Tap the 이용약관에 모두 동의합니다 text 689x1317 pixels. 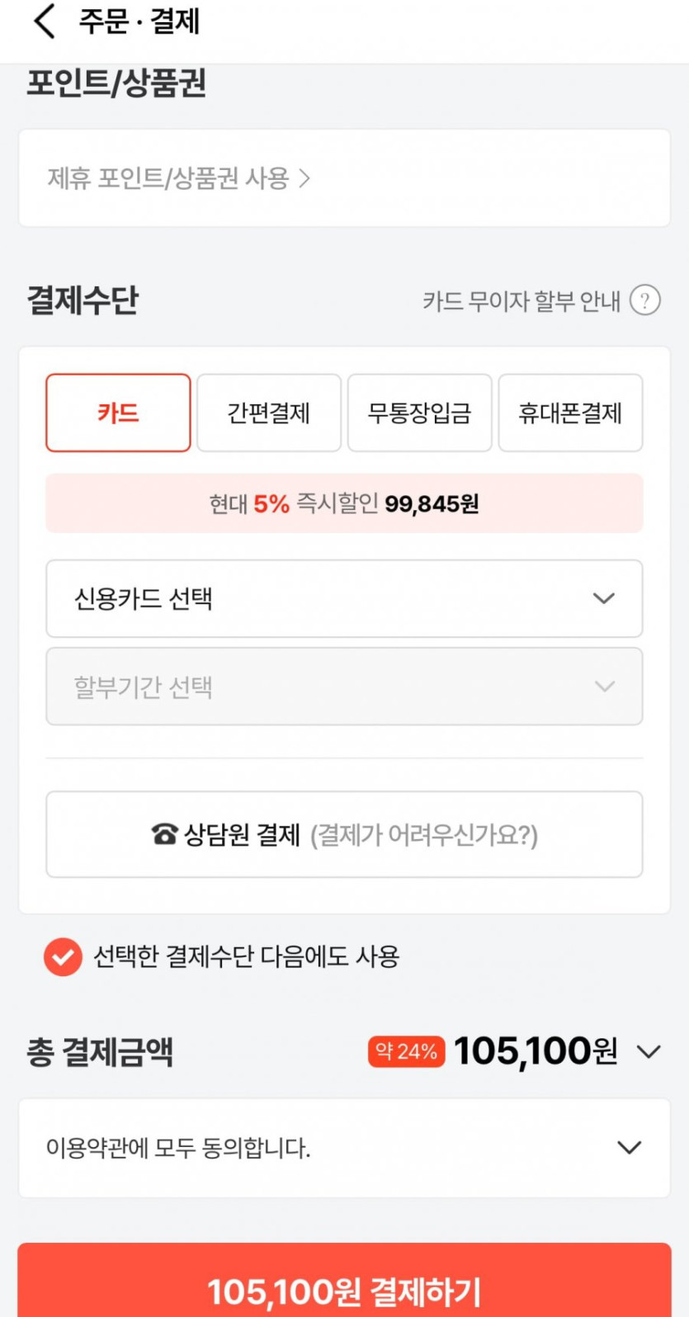tap(178, 1148)
